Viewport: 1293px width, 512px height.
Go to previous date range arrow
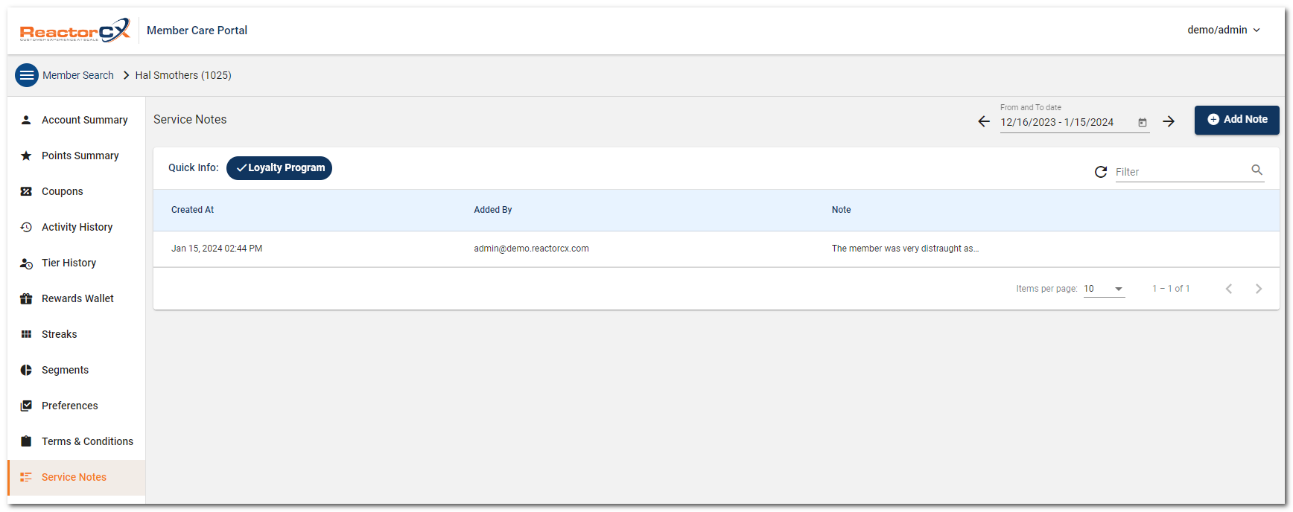tap(984, 122)
